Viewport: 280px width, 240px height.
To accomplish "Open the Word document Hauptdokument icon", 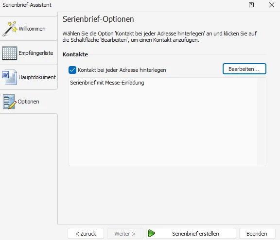I will pos(9,77).
